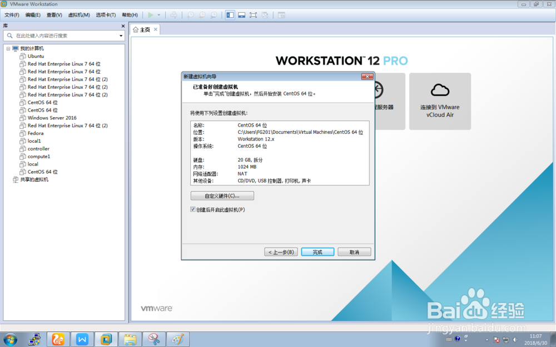Click the 连接到 VMware vCloud Air tile
The width and height of the screenshot is (556, 347).
coord(440,101)
